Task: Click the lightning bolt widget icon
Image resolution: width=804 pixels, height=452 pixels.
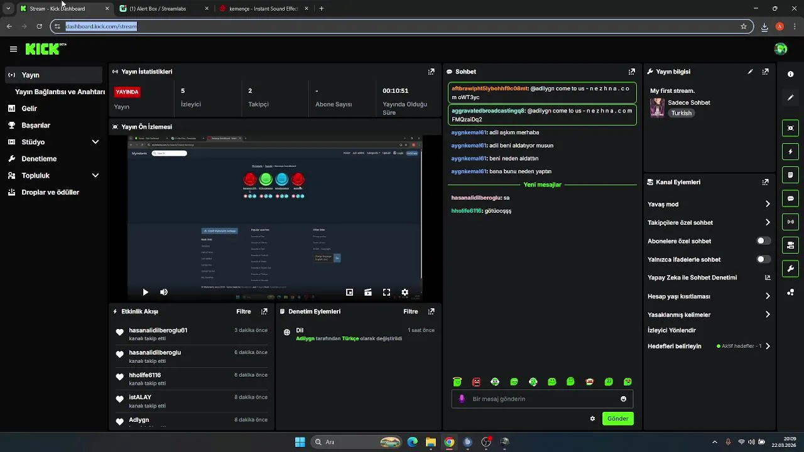Action: pos(790,151)
